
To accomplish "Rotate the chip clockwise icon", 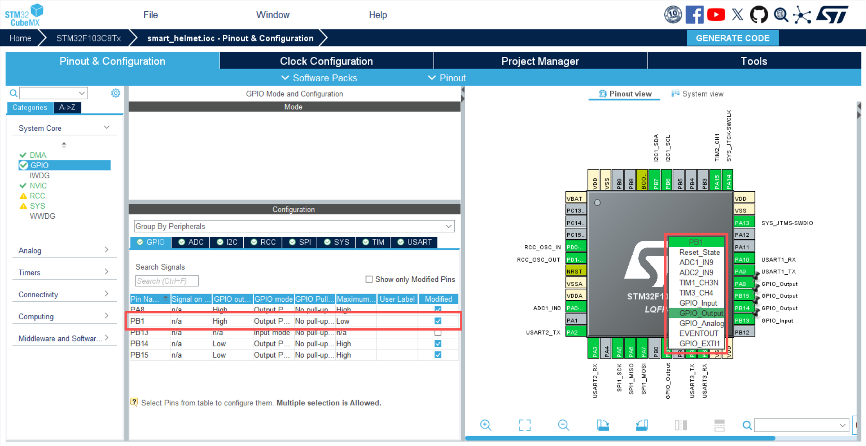I will pyautogui.click(x=602, y=425).
